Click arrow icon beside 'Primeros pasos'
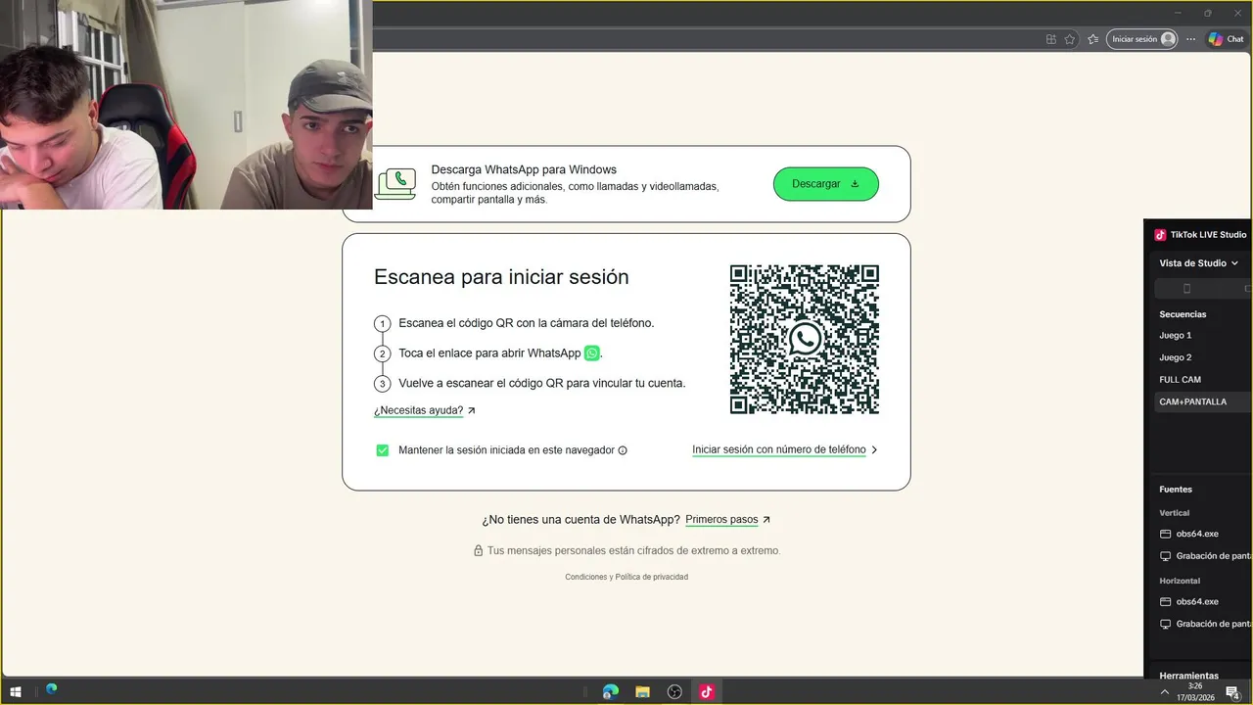The image size is (1253, 705). pos(766,520)
